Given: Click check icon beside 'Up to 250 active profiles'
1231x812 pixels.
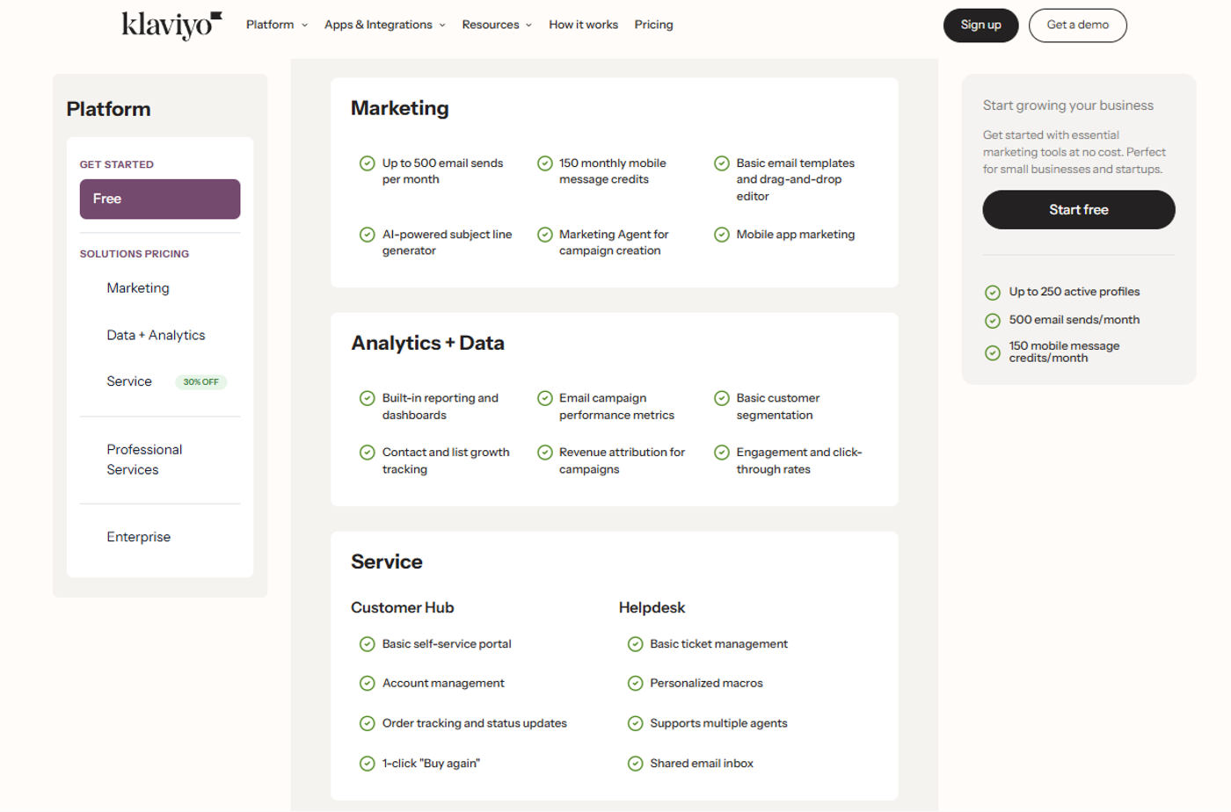Looking at the screenshot, I should tap(993, 293).
